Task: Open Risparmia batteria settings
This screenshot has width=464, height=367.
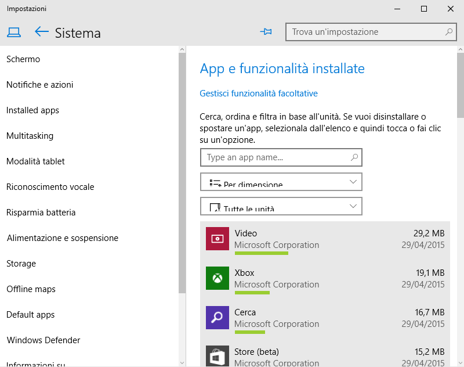Action: click(x=41, y=213)
